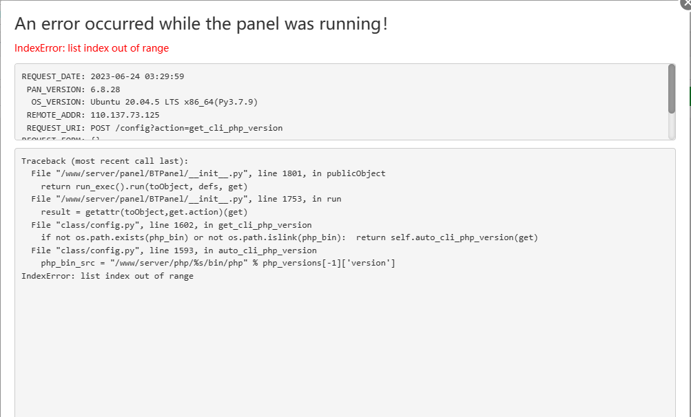Click the OS_VERSION Ubuntu line
The width and height of the screenshot is (691, 417).
140,102
